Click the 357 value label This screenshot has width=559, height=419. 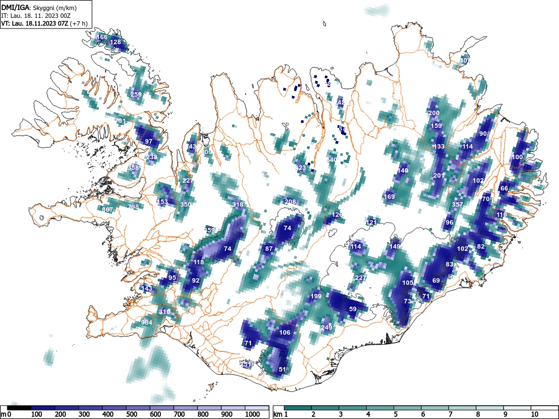(x=457, y=204)
